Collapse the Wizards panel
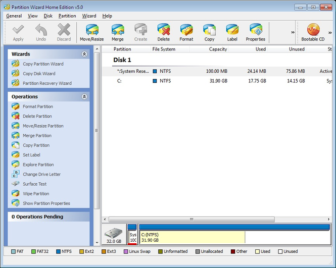 [x=84, y=54]
